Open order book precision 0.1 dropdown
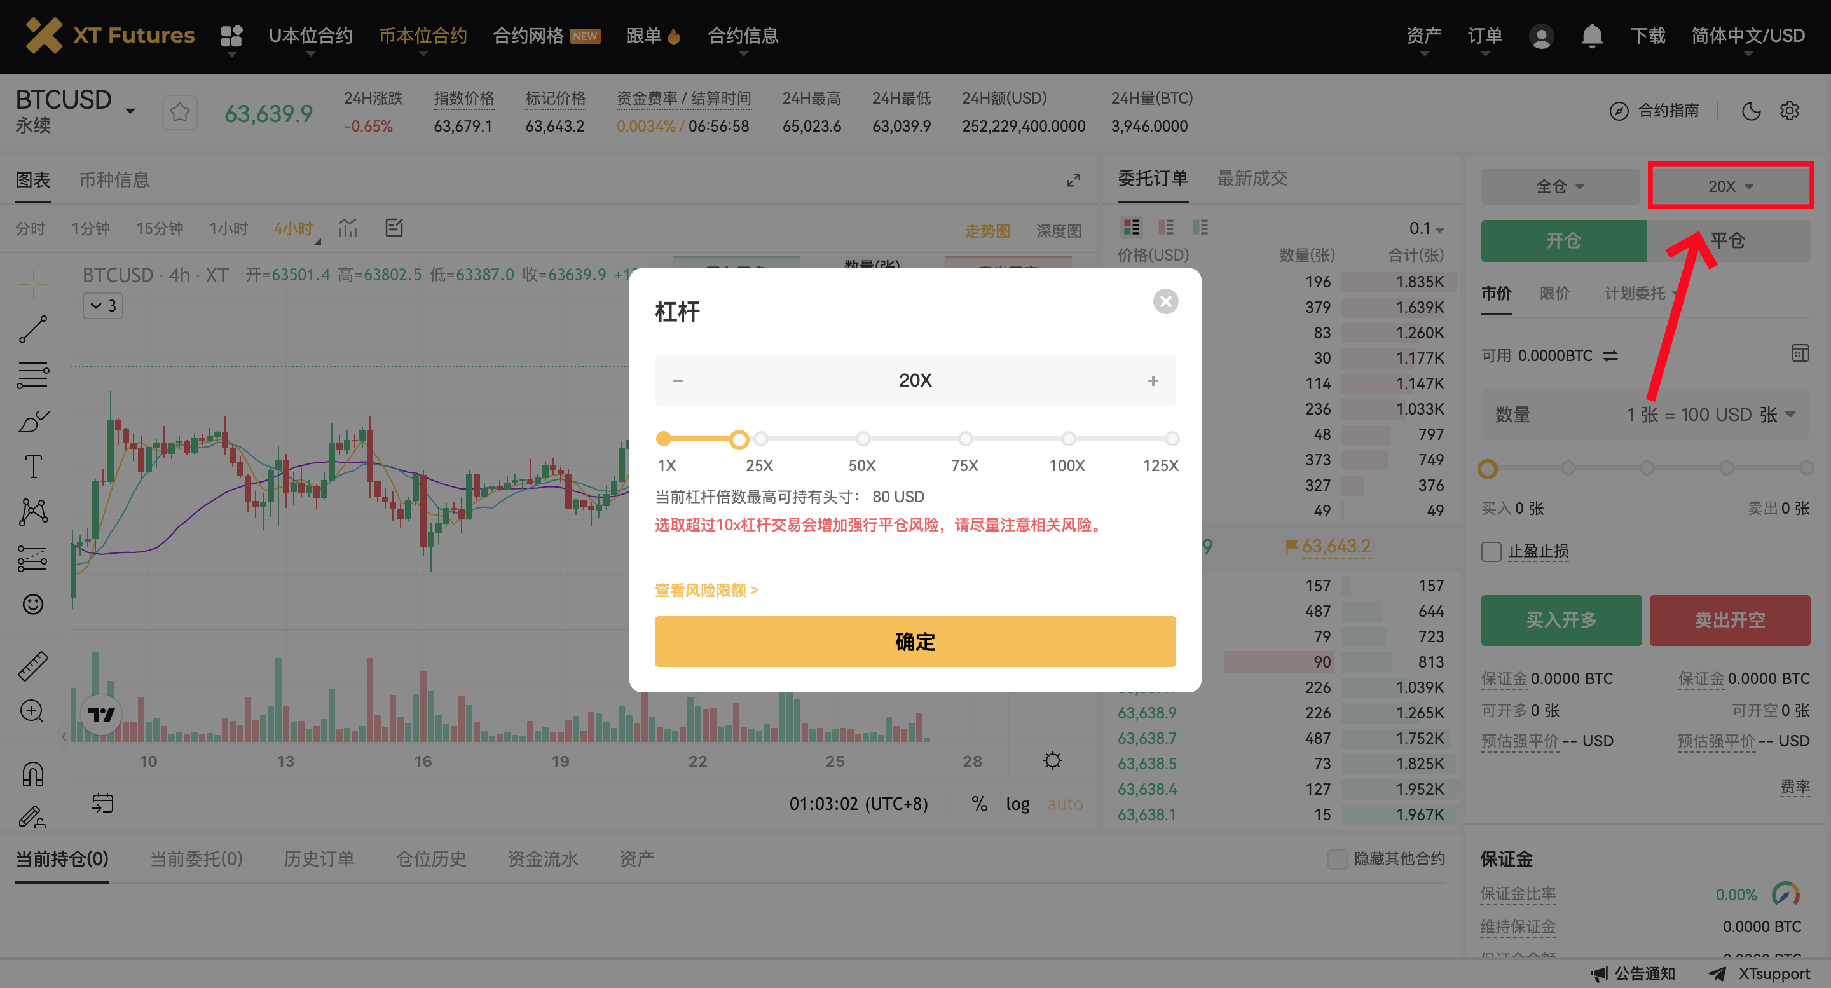1831x988 pixels. (1427, 228)
